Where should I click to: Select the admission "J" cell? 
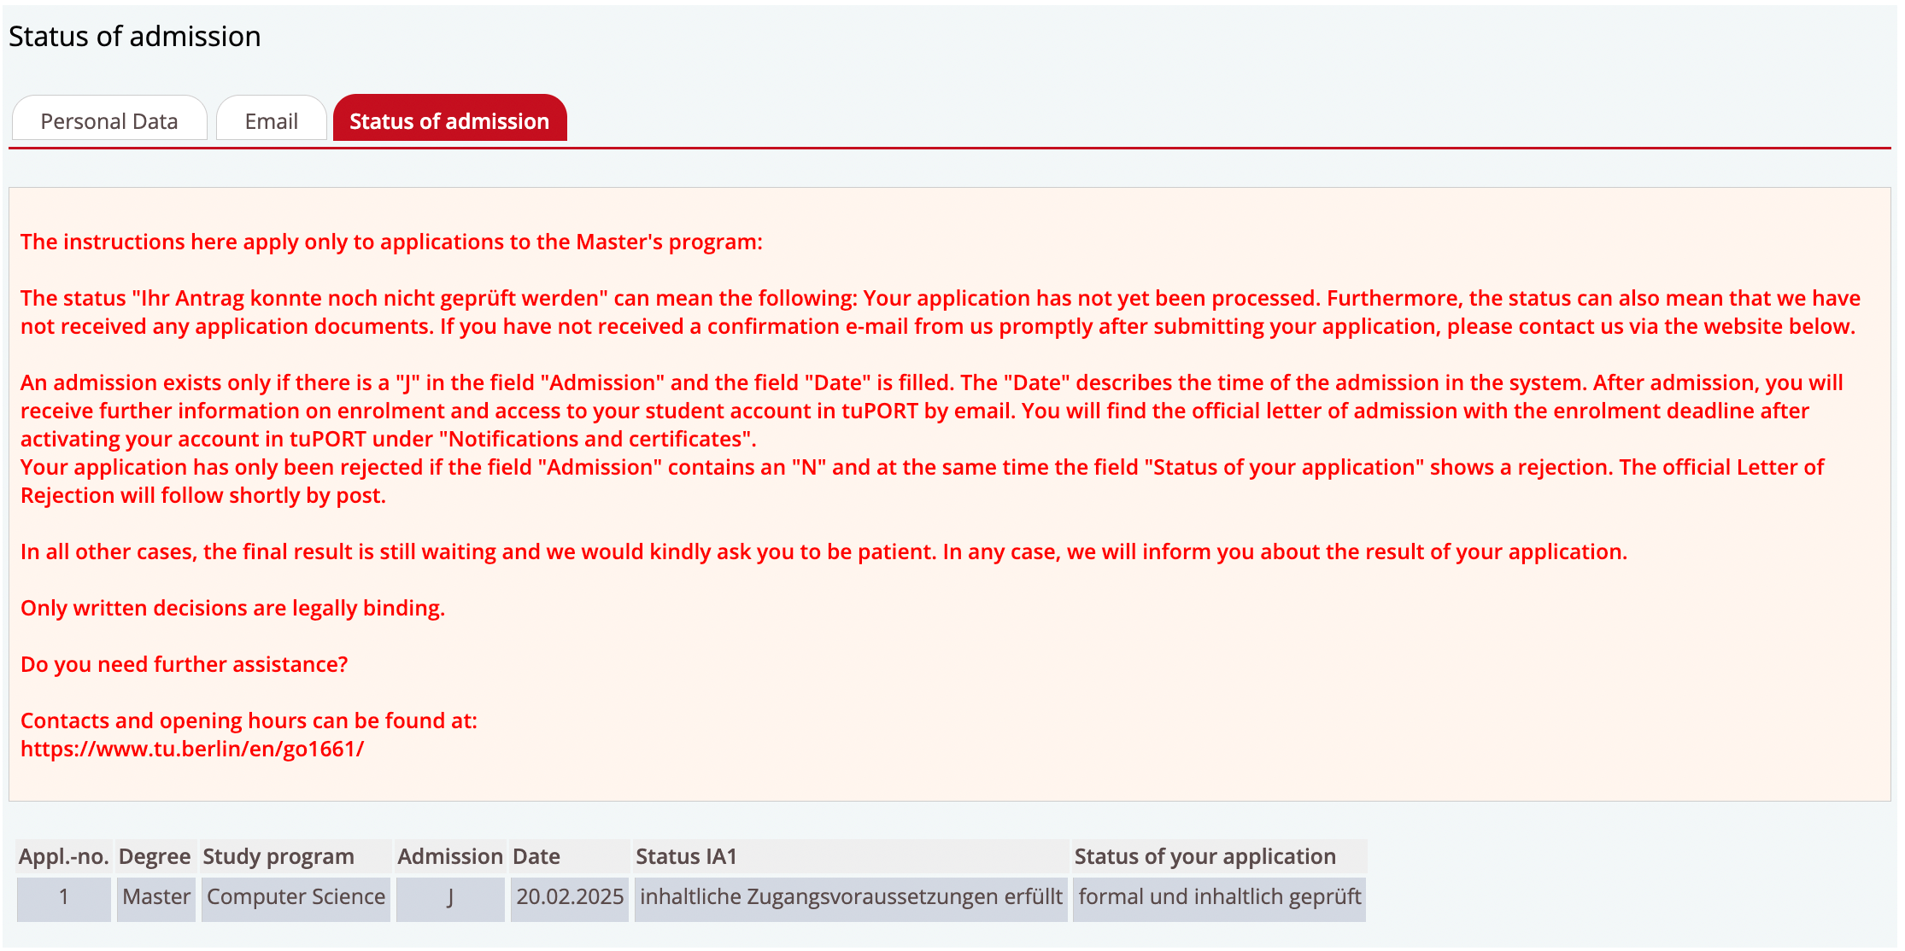point(450,899)
